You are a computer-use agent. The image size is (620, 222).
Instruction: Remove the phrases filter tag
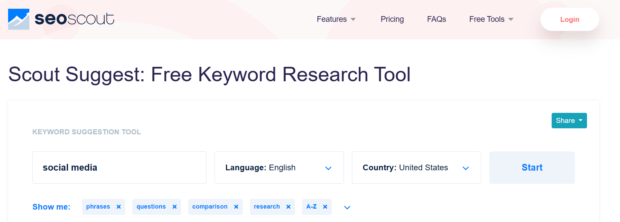pos(119,207)
